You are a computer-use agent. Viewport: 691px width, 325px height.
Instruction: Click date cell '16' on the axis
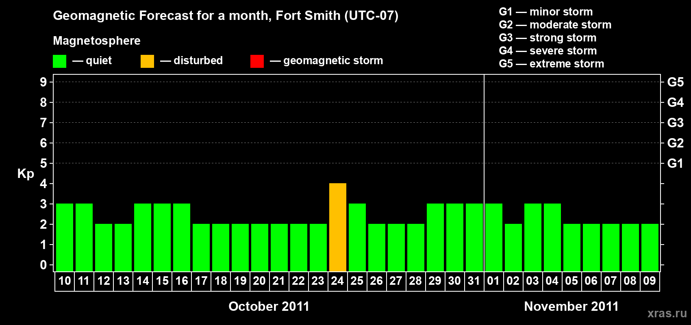[x=182, y=281]
